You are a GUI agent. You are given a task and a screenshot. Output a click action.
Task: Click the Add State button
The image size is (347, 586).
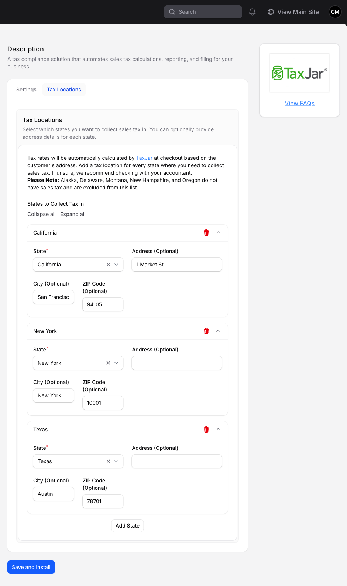(127, 526)
